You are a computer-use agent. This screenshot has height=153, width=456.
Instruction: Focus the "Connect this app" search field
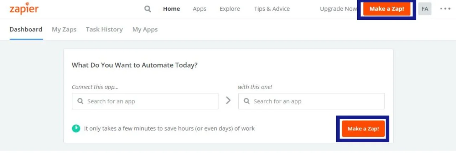[x=150, y=101]
